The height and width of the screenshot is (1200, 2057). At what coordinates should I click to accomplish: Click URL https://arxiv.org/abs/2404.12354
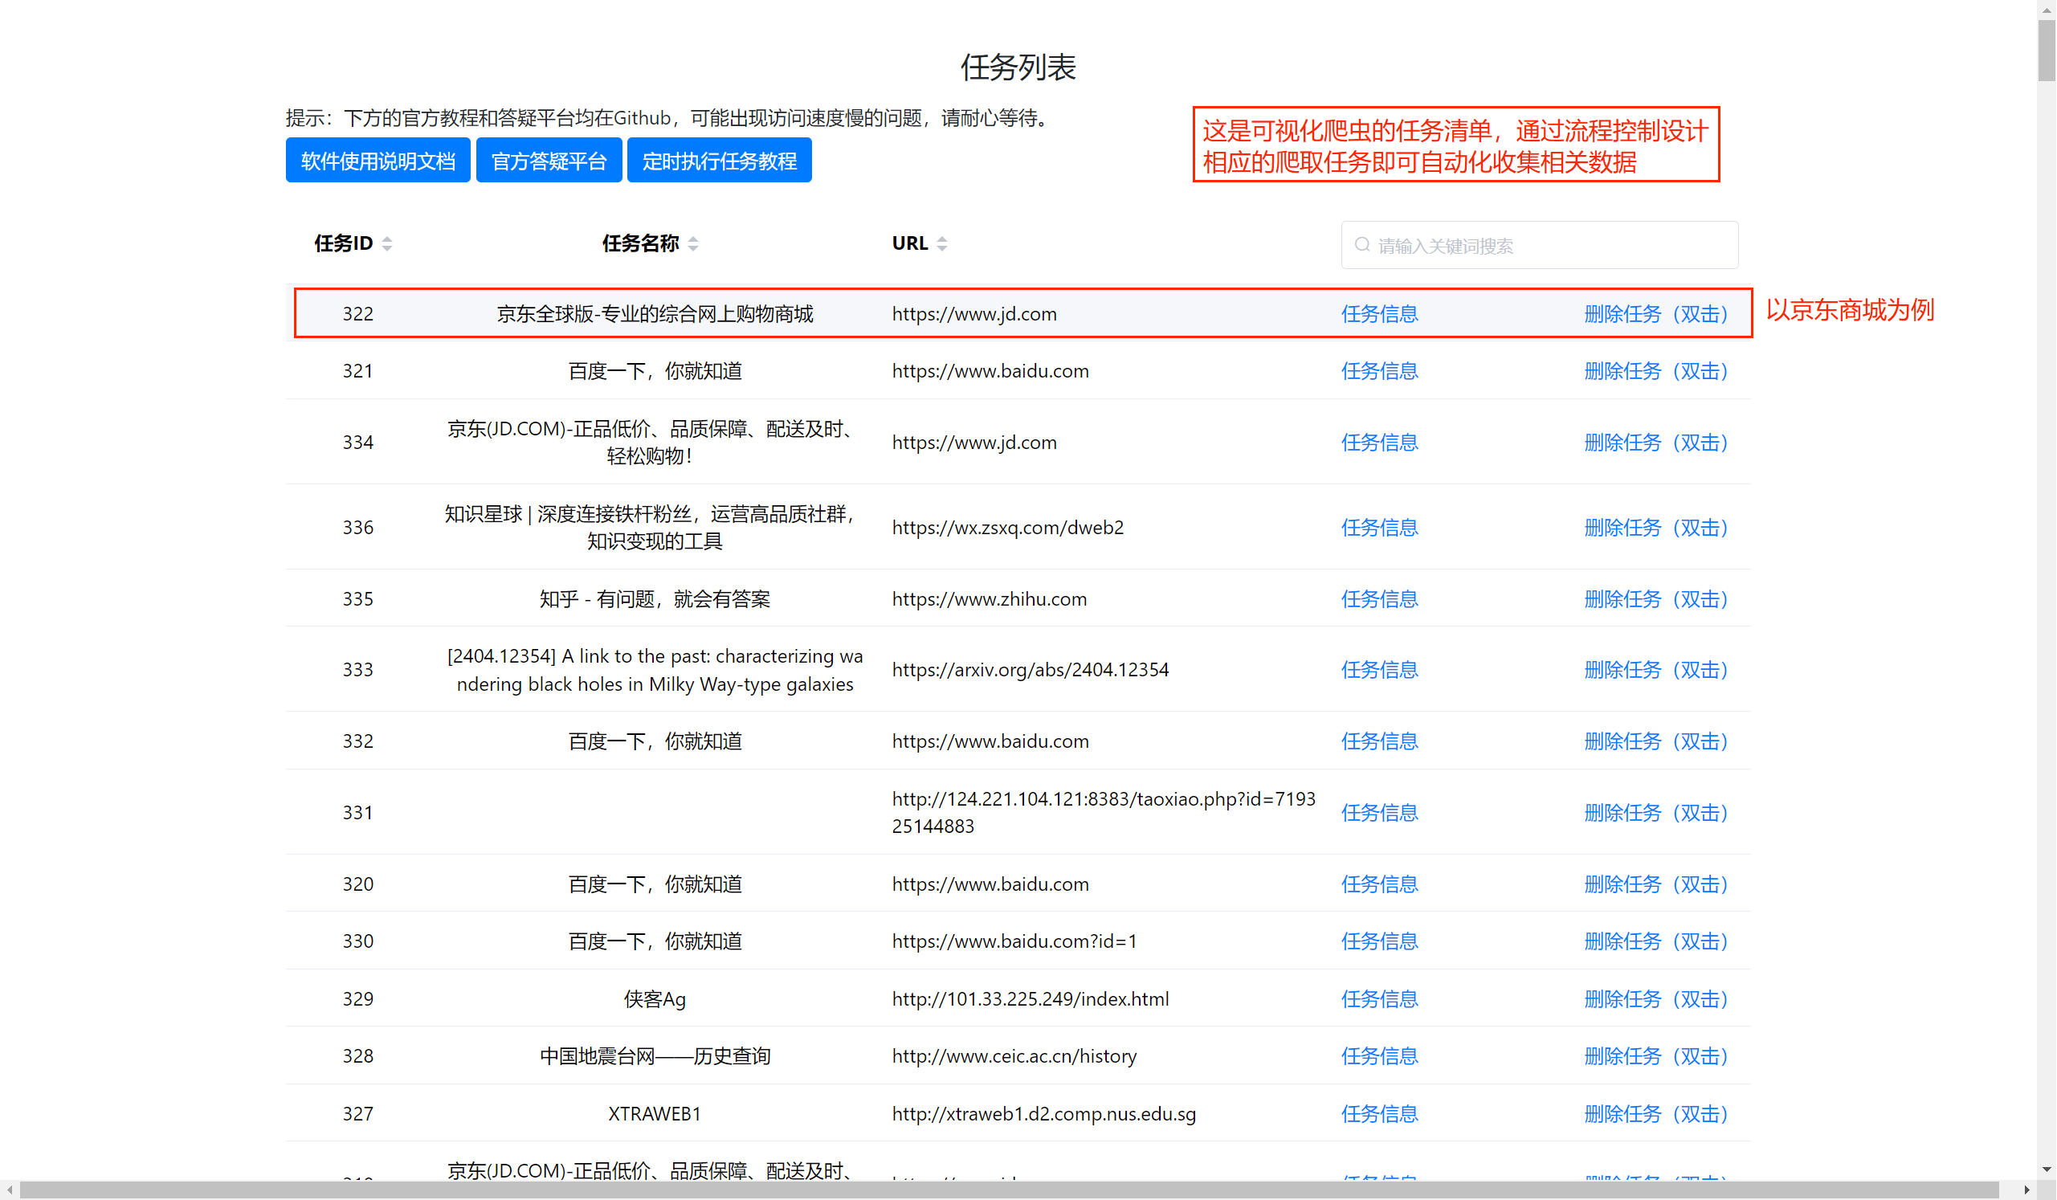(x=1031, y=669)
